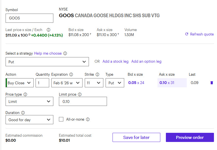Screen dimensions: 217x150
Task: Click the Price type info icon
Action: 25,95
